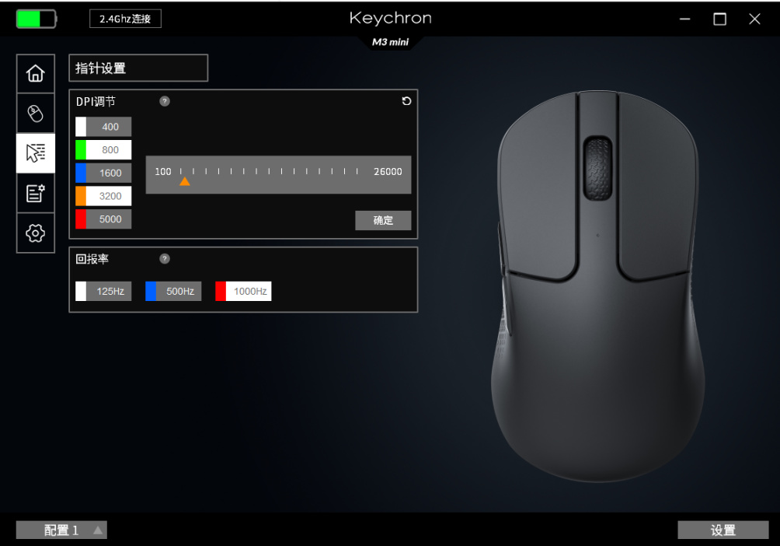Click the mouse product image
780x546 pixels.
pyautogui.click(x=598, y=286)
